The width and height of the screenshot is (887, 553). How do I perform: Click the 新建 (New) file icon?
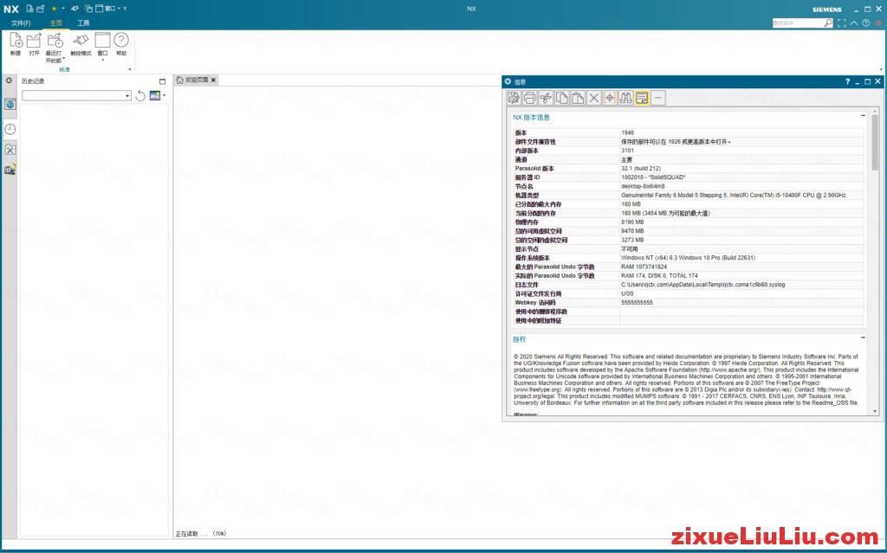coord(16,41)
